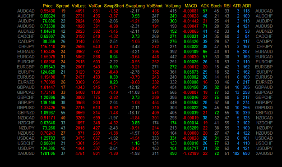Click the XAUUSD ATR value 182
This screenshot has height=167, width=282.
[x=236, y=154]
